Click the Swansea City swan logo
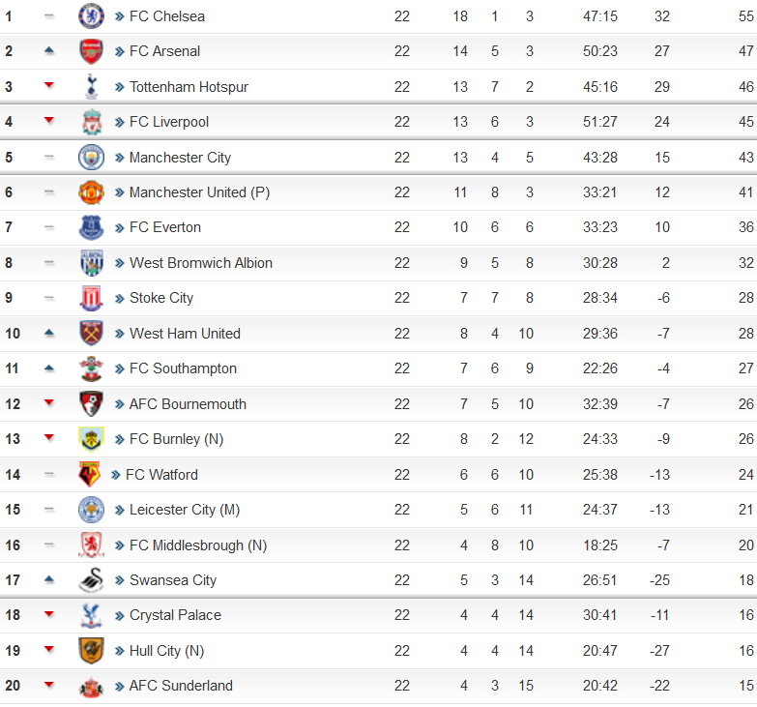The image size is (757, 707). pyautogui.click(x=91, y=579)
